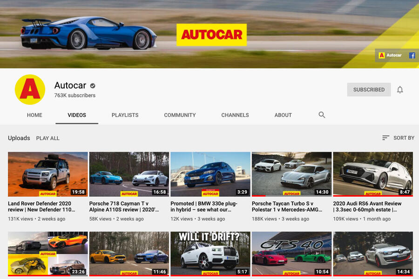Image resolution: width=419 pixels, height=279 pixels.
Task: Open the GTS 4.0 video thumbnail
Action: point(291,254)
